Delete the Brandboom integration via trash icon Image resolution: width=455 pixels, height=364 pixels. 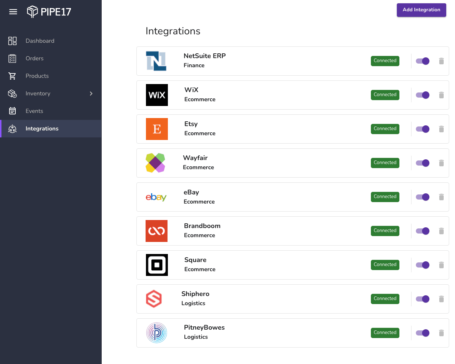(x=441, y=231)
